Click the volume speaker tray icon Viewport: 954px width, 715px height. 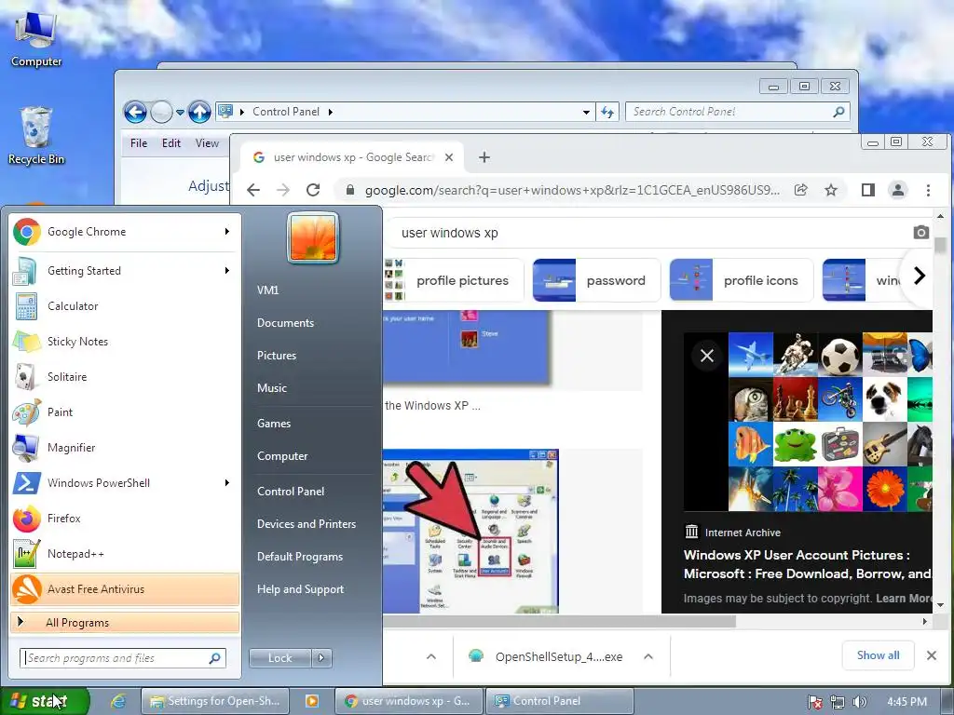pos(859,702)
